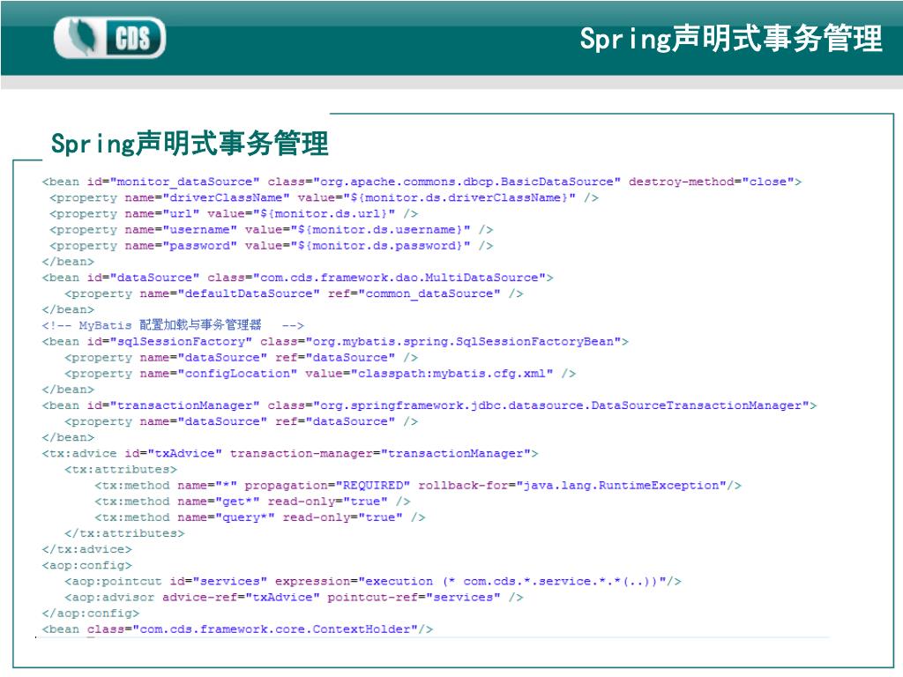This screenshot has height=677, width=903.
Task: Click the property name="url" line
Action: (234, 214)
